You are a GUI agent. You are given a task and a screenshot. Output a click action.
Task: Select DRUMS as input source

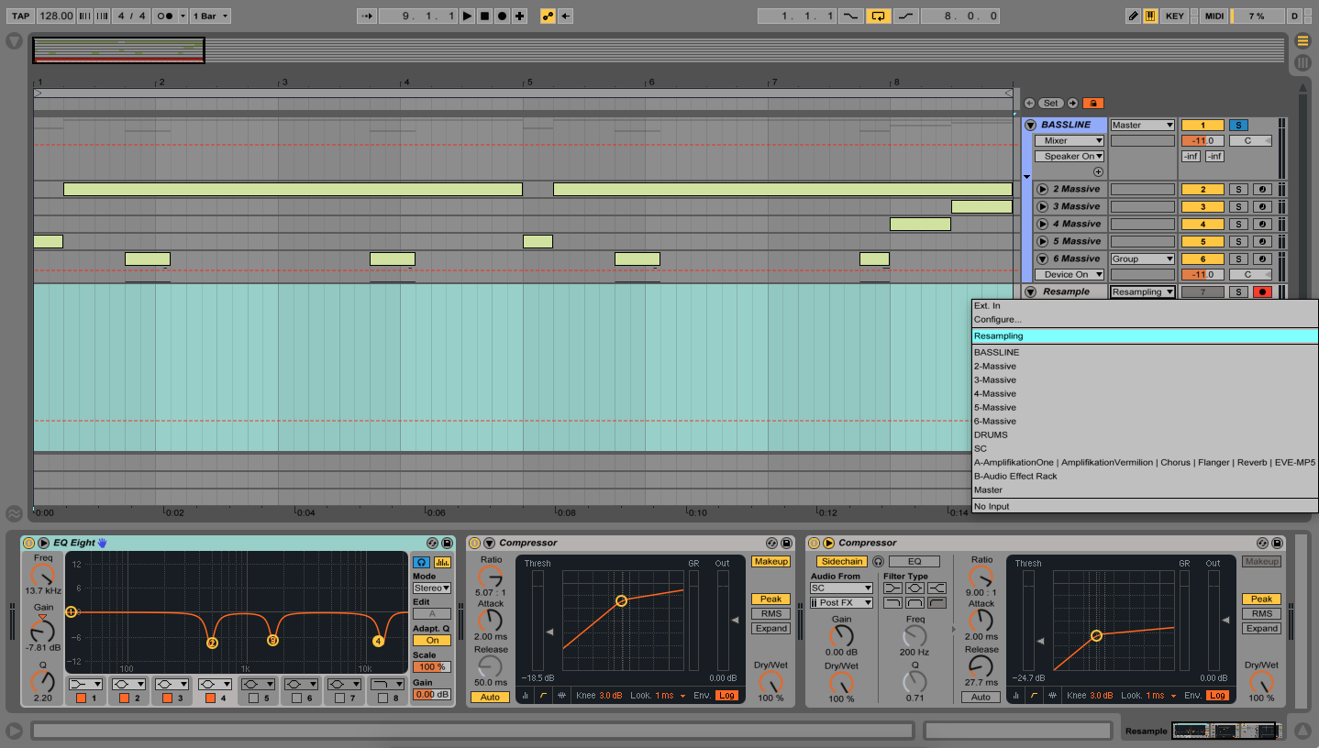[x=1145, y=434]
